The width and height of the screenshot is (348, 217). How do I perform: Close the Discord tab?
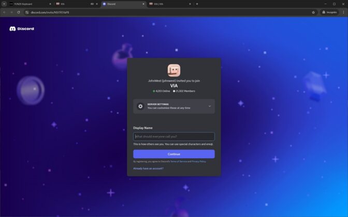[x=143, y=4]
